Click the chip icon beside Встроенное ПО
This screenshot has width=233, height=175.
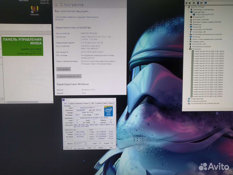[x=191, y=17]
